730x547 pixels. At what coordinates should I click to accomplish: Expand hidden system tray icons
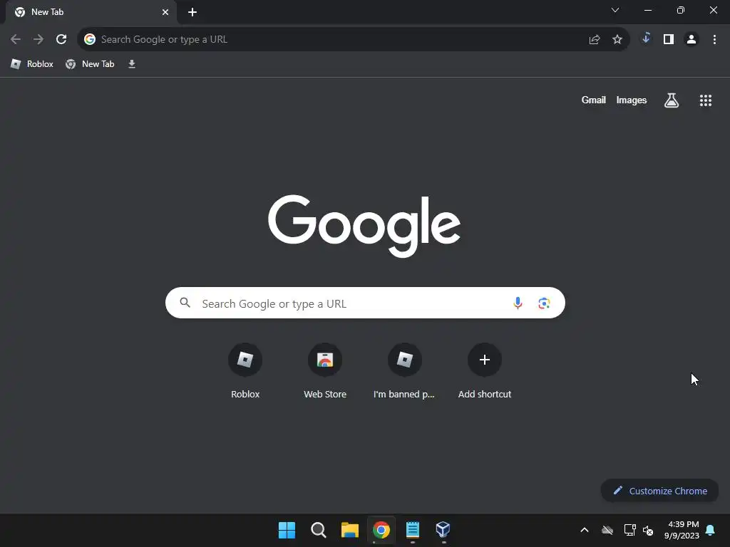click(585, 530)
